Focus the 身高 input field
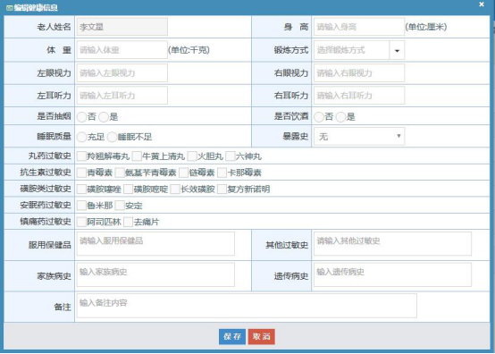The width and height of the screenshot is (495, 354). [359, 27]
